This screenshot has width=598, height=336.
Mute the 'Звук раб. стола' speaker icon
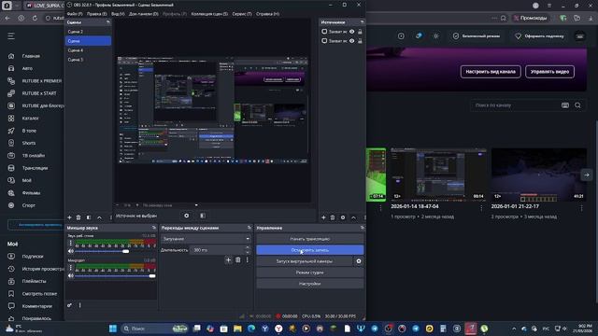click(x=71, y=251)
